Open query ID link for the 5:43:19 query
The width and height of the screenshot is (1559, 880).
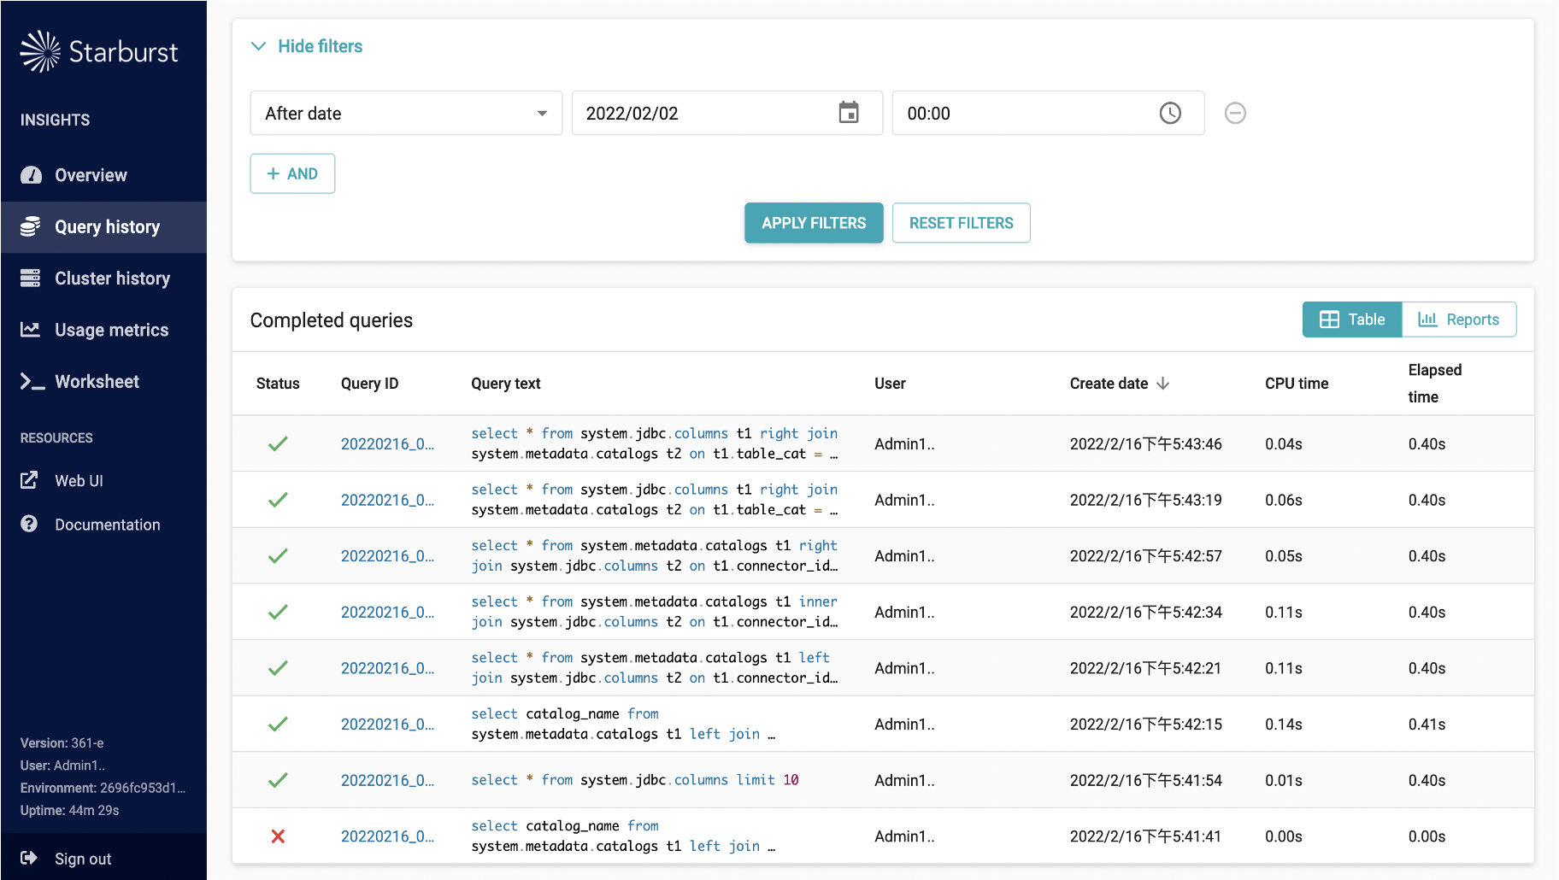[x=387, y=500]
